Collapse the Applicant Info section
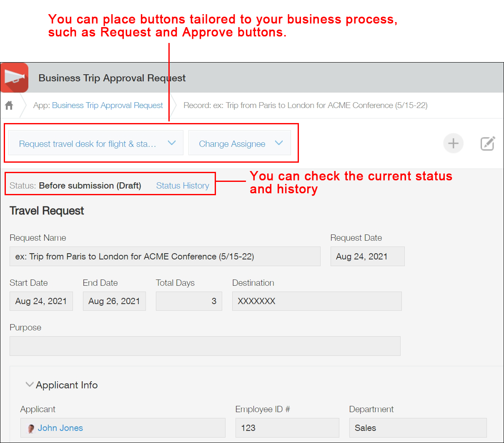 [x=29, y=384]
